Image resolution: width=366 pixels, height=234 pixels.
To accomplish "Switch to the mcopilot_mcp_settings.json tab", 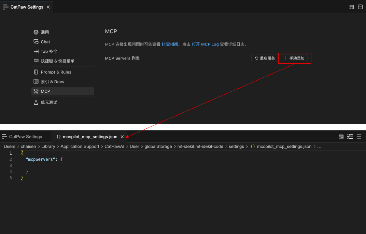I will click(90, 136).
